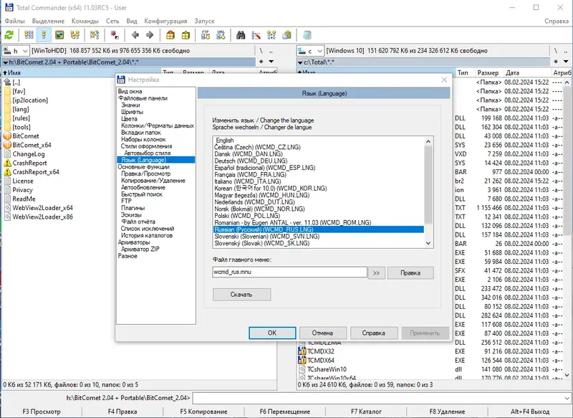
Task: Click language list scroll-down arrow
Action: pyautogui.click(x=428, y=243)
